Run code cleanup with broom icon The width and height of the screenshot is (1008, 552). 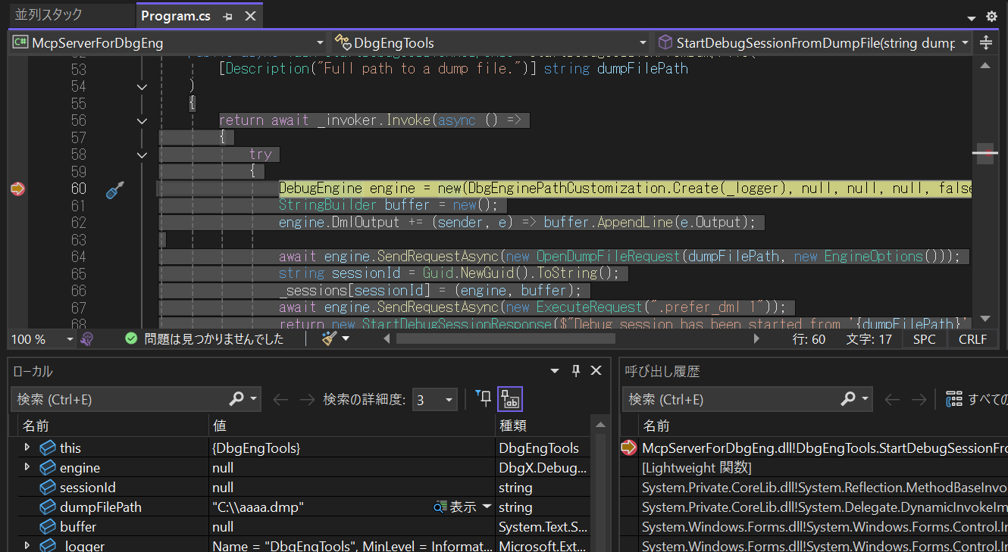point(329,338)
